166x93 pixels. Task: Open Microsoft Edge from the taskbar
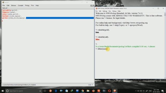point(56,91)
